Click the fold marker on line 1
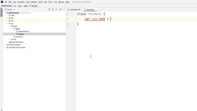The height and width of the screenshot is (111, 197). click(76, 14)
